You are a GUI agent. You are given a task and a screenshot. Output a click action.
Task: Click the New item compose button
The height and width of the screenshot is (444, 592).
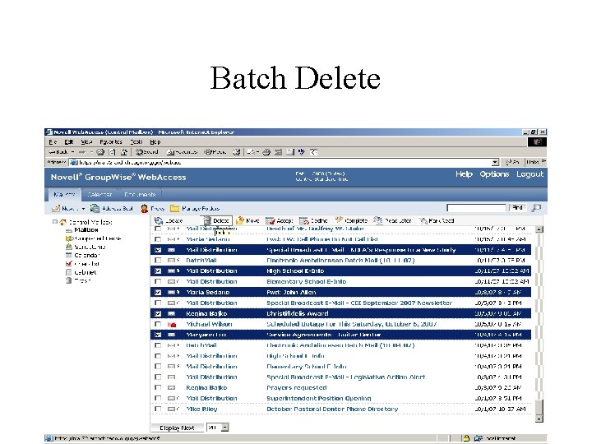pos(64,208)
